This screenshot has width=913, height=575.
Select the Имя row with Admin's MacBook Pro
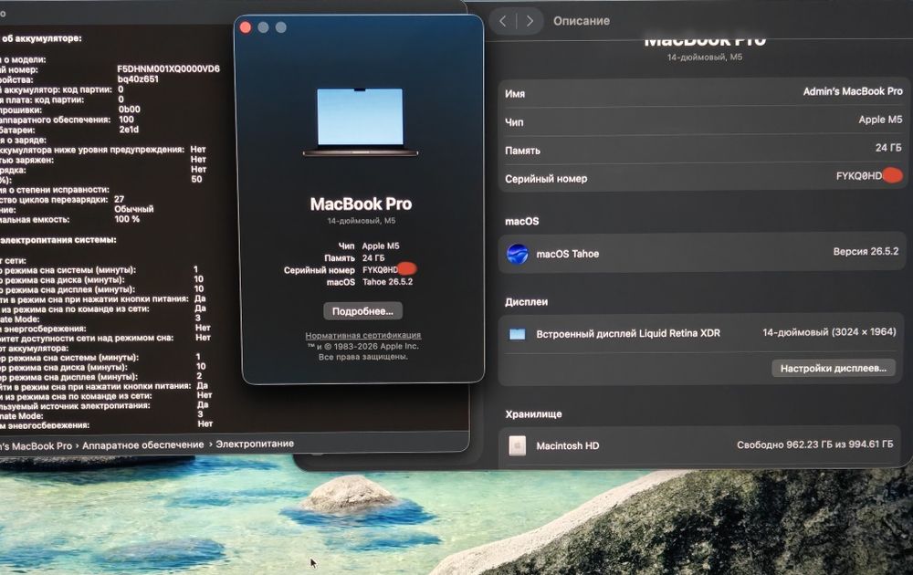coord(703,92)
